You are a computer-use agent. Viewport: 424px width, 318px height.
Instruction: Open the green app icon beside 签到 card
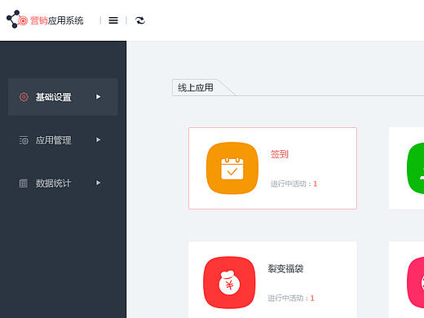click(415, 168)
